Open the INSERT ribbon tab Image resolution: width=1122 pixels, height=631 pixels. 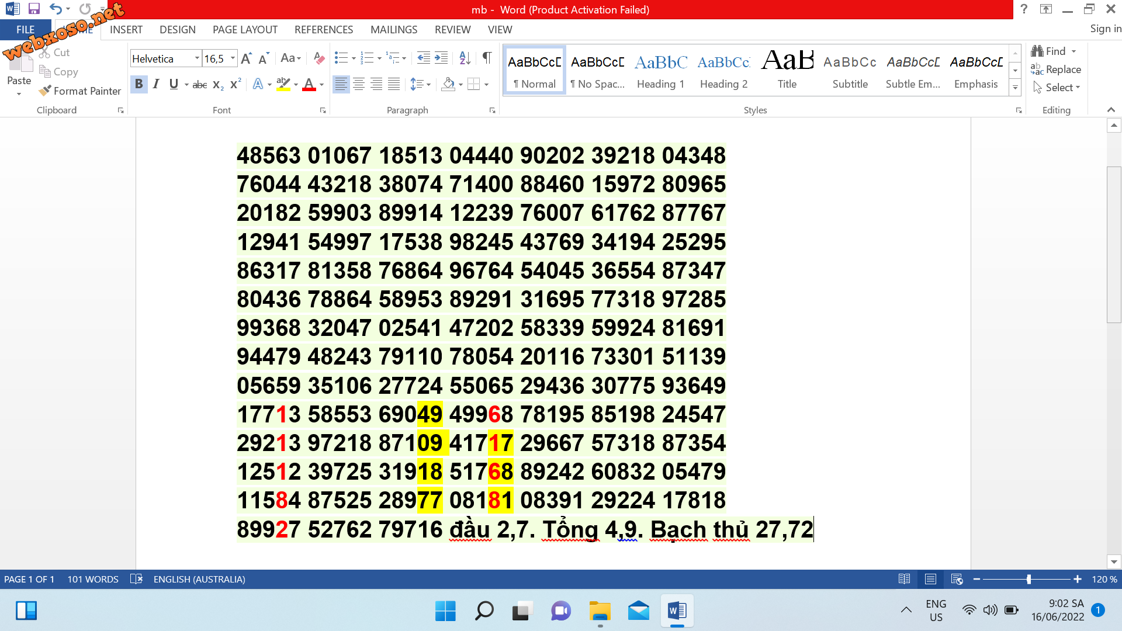point(126,29)
